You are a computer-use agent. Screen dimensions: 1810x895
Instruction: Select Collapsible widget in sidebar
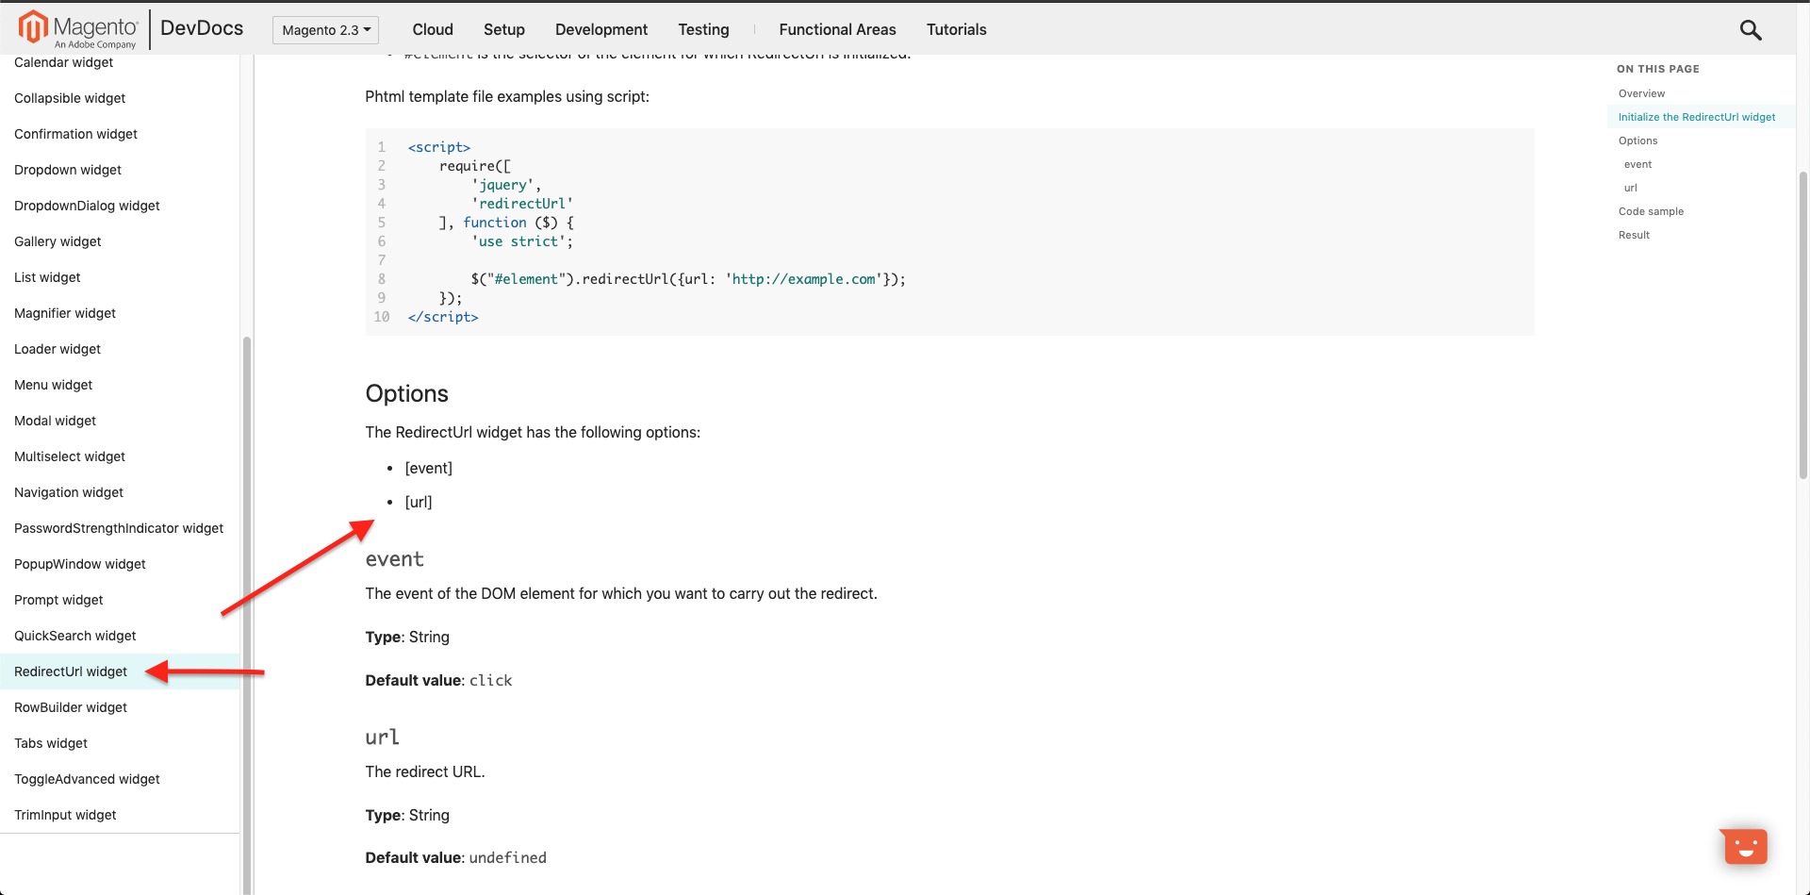click(x=70, y=98)
